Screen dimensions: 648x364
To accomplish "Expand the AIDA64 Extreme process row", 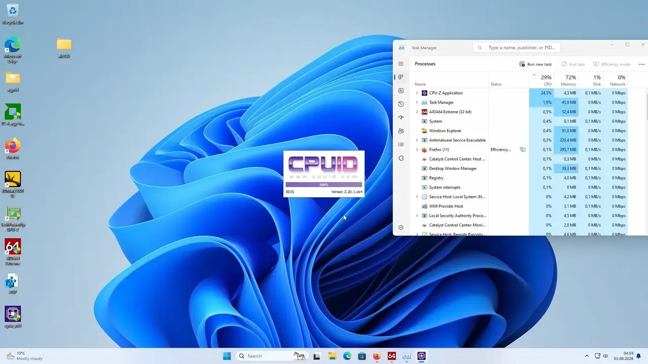I will (x=417, y=112).
